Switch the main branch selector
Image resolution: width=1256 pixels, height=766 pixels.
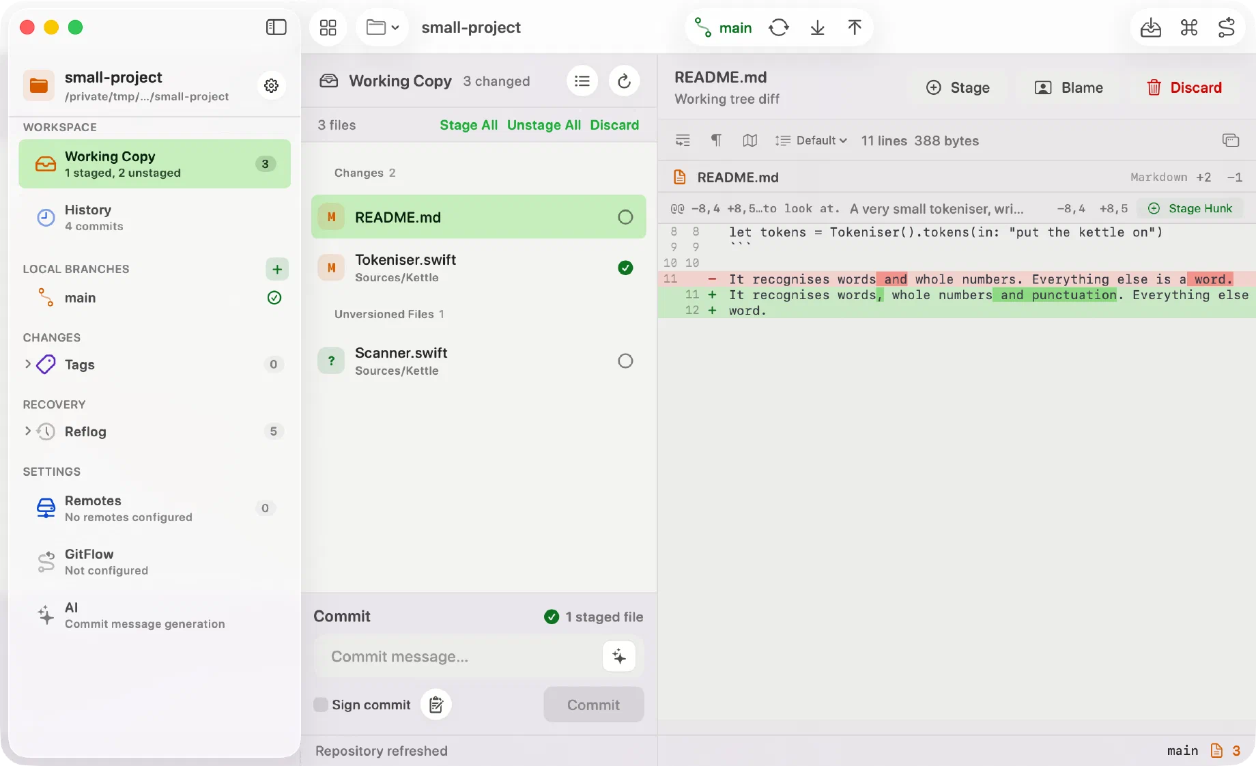coord(724,27)
